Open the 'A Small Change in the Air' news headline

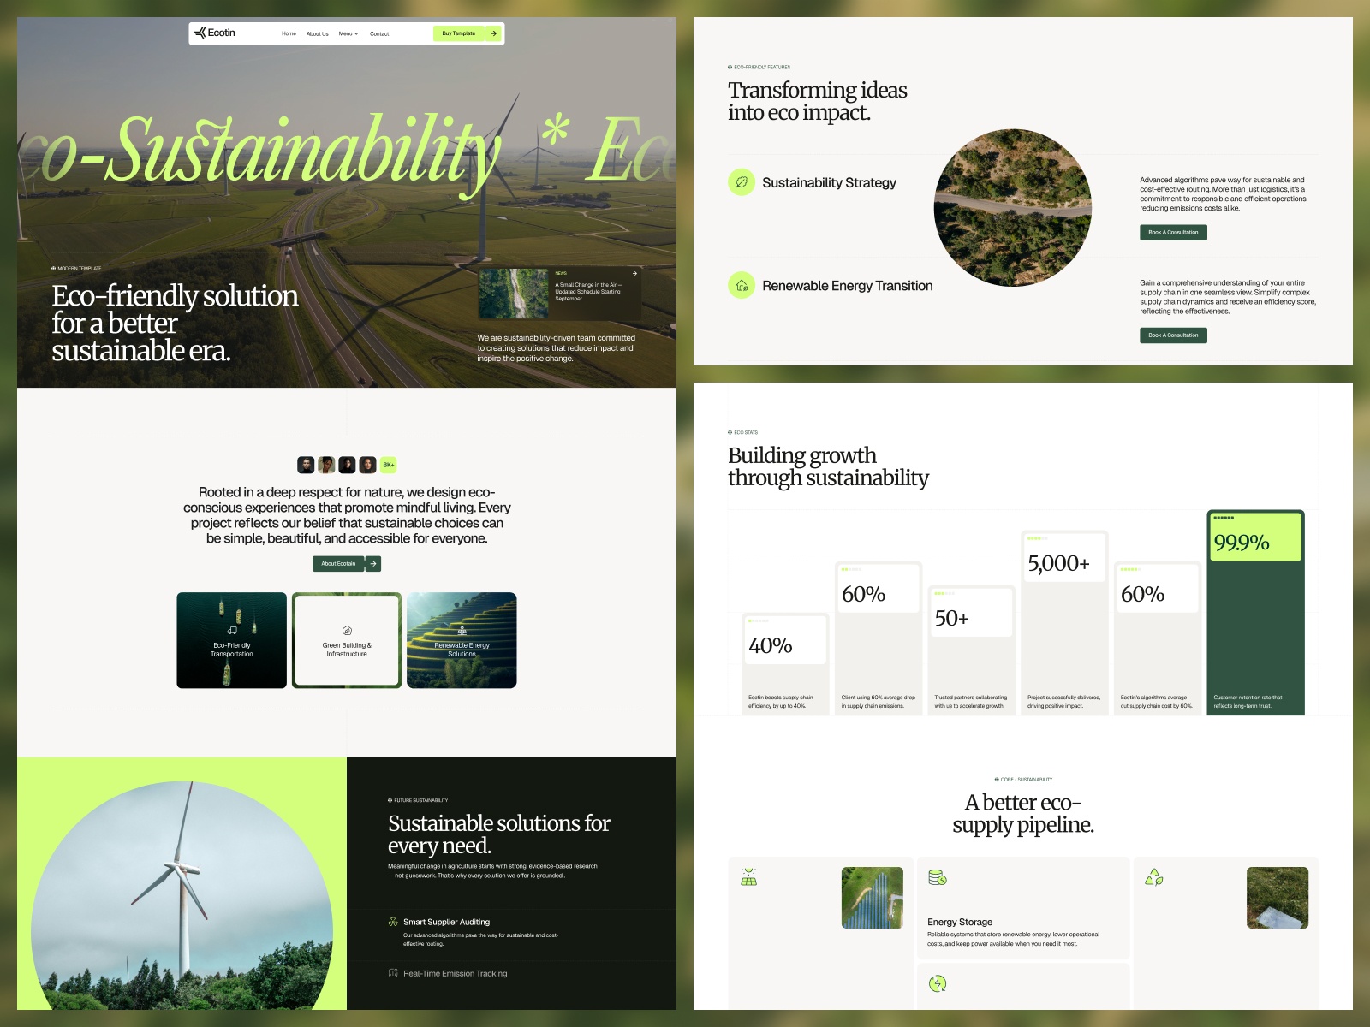(x=589, y=292)
